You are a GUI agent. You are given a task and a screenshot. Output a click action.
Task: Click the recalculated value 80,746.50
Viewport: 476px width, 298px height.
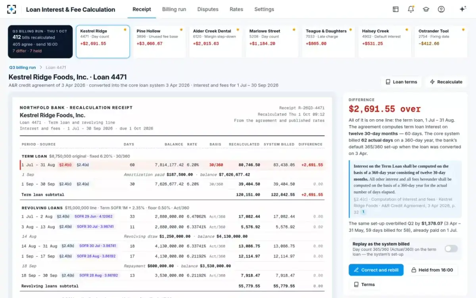click(x=249, y=164)
